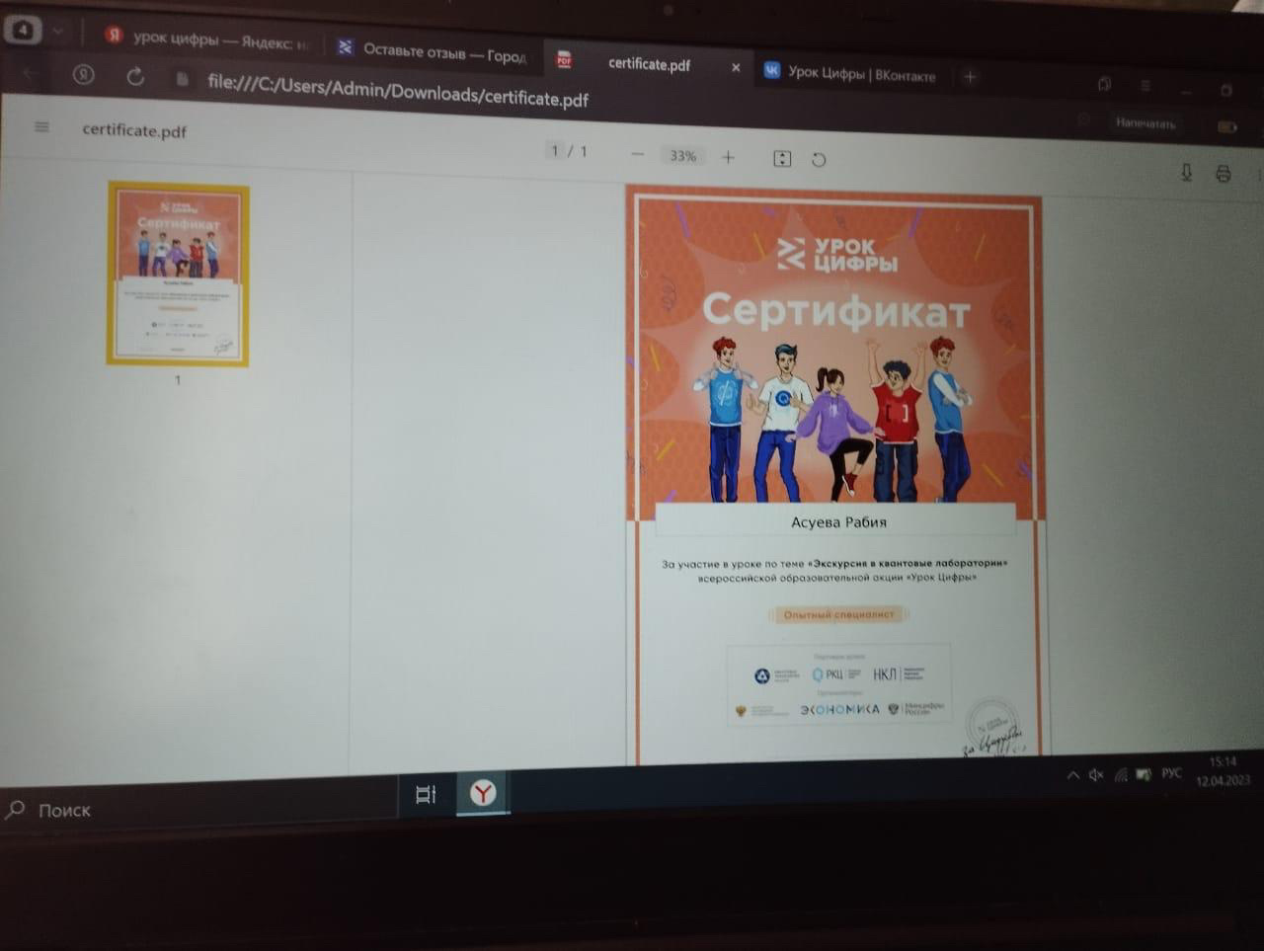Click the address bar with file path
1264x951 pixels.
397,92
